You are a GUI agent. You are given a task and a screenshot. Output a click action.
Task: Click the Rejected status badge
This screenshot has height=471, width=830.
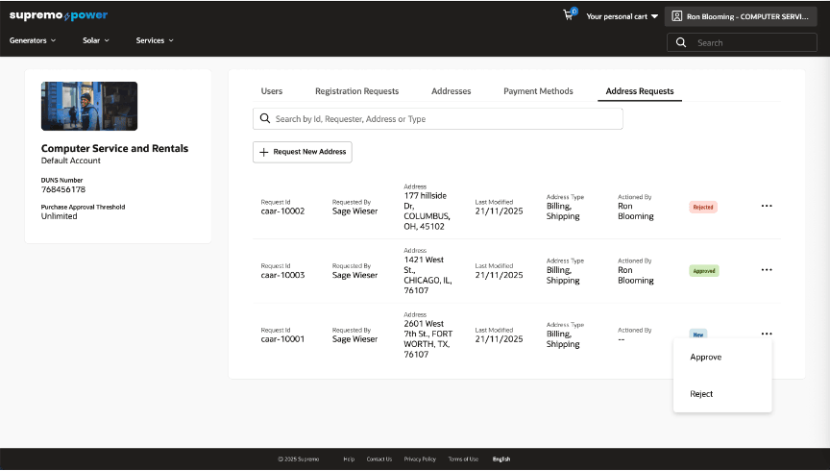tap(703, 208)
